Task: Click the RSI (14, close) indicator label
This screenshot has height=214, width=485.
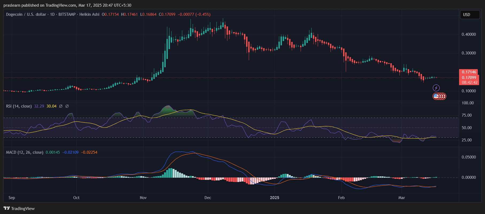Action: tap(19, 106)
